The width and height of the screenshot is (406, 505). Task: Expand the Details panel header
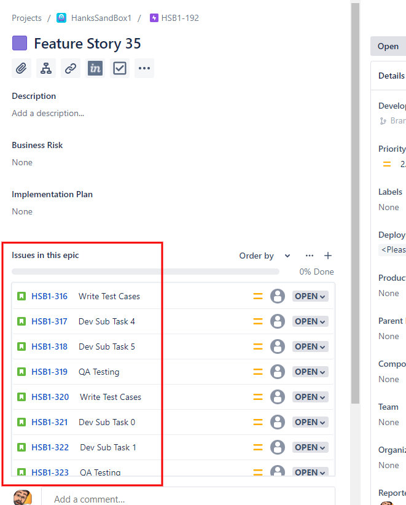pos(389,76)
